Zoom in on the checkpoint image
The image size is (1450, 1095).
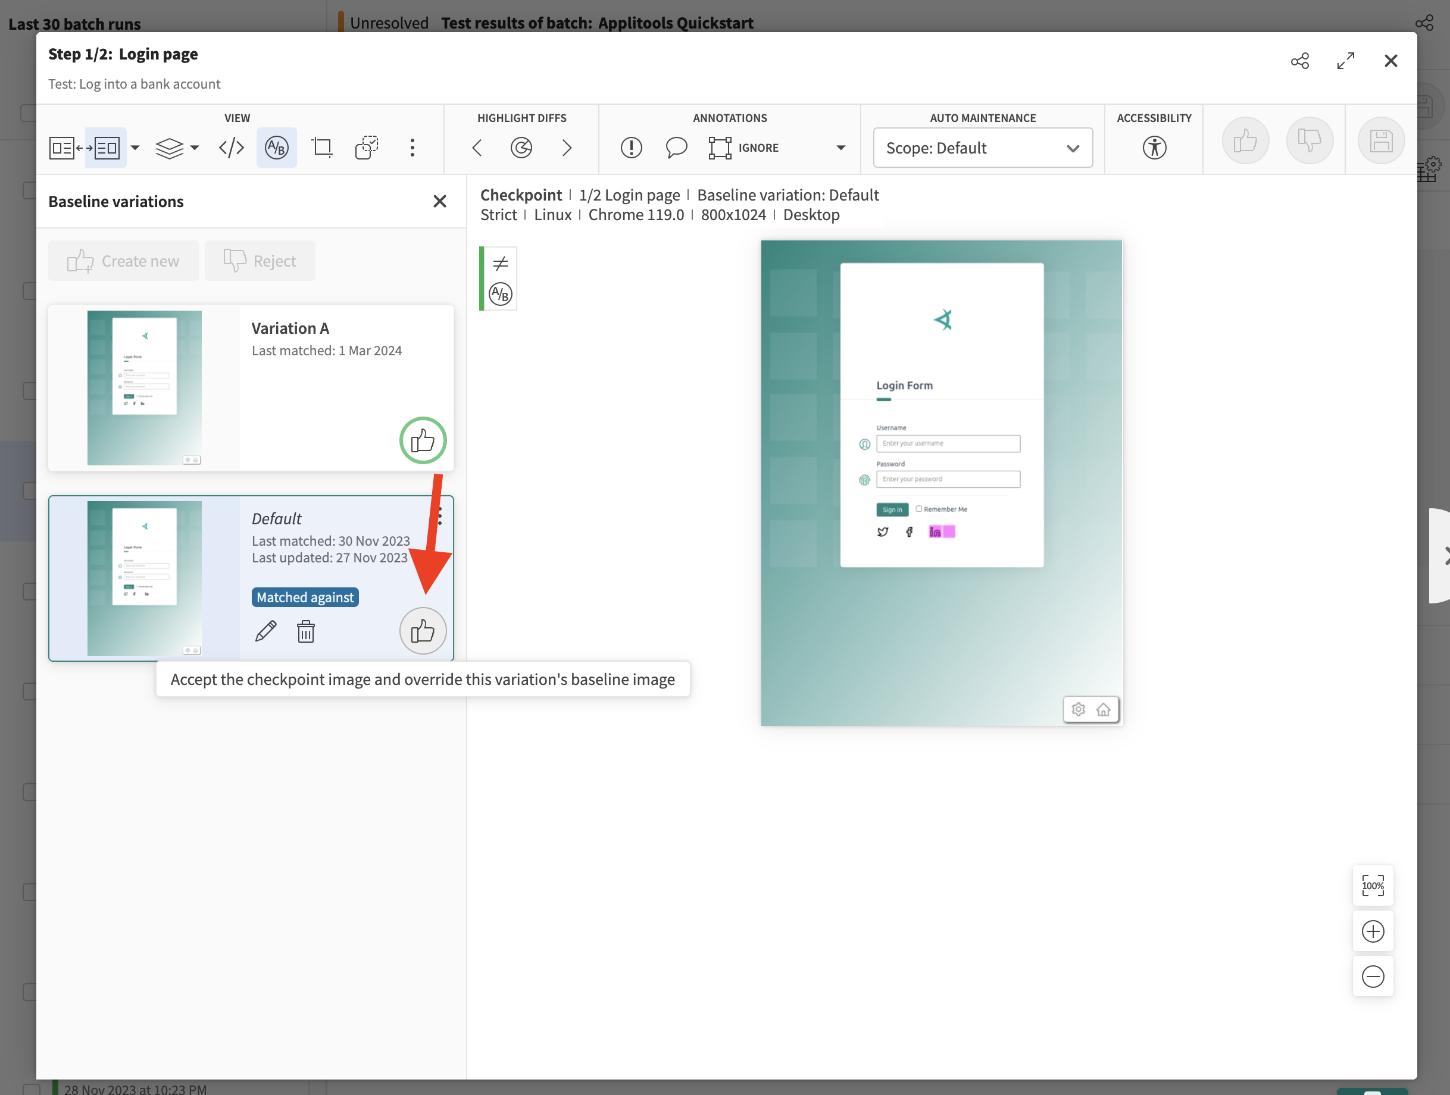tap(1372, 931)
